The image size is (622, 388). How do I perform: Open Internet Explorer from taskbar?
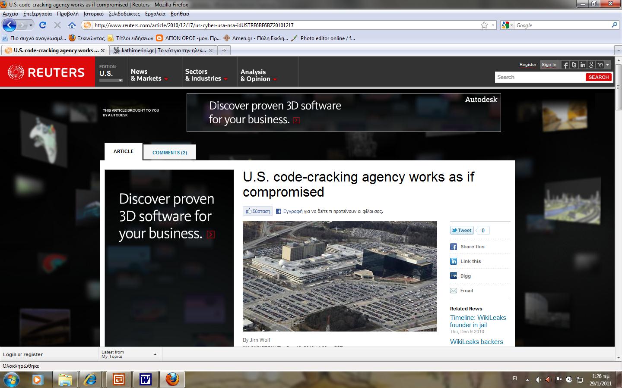tap(91, 379)
